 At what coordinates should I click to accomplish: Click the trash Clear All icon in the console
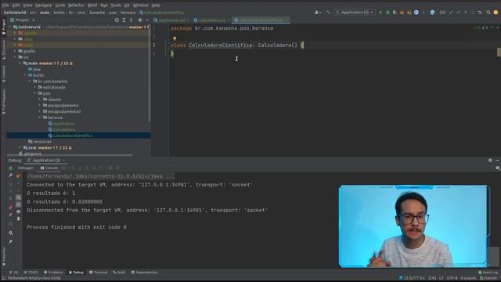pyautogui.click(x=19, y=219)
